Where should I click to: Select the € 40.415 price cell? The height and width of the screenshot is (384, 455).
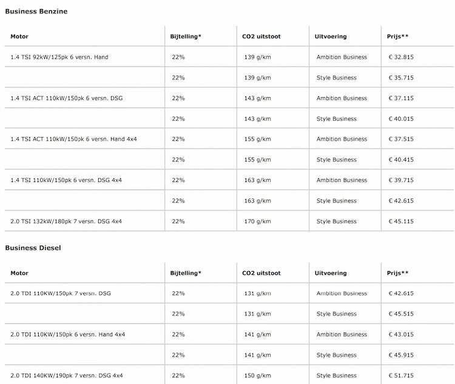401,160
